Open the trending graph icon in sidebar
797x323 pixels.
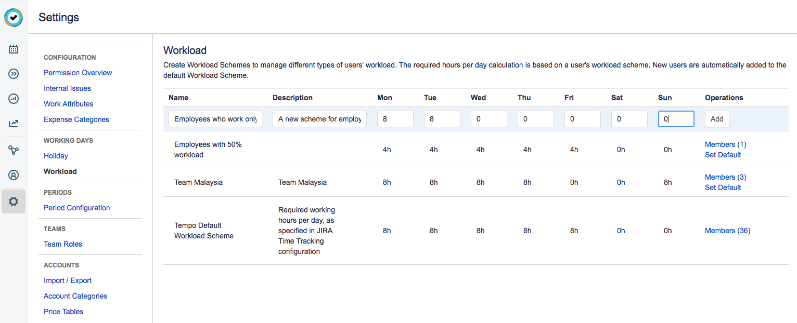point(13,124)
